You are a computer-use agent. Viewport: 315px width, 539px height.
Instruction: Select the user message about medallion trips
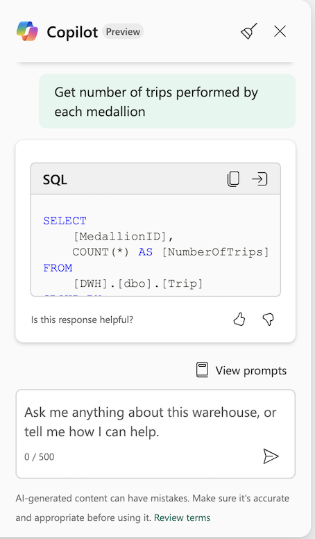coord(167,101)
